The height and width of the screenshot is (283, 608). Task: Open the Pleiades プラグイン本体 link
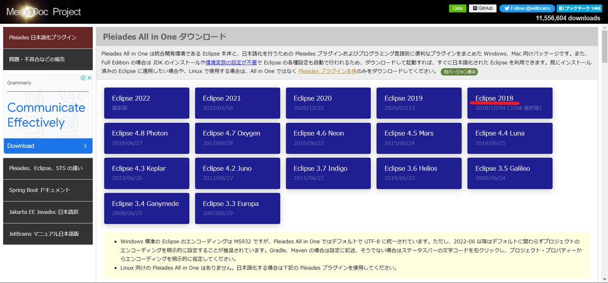pos(326,71)
